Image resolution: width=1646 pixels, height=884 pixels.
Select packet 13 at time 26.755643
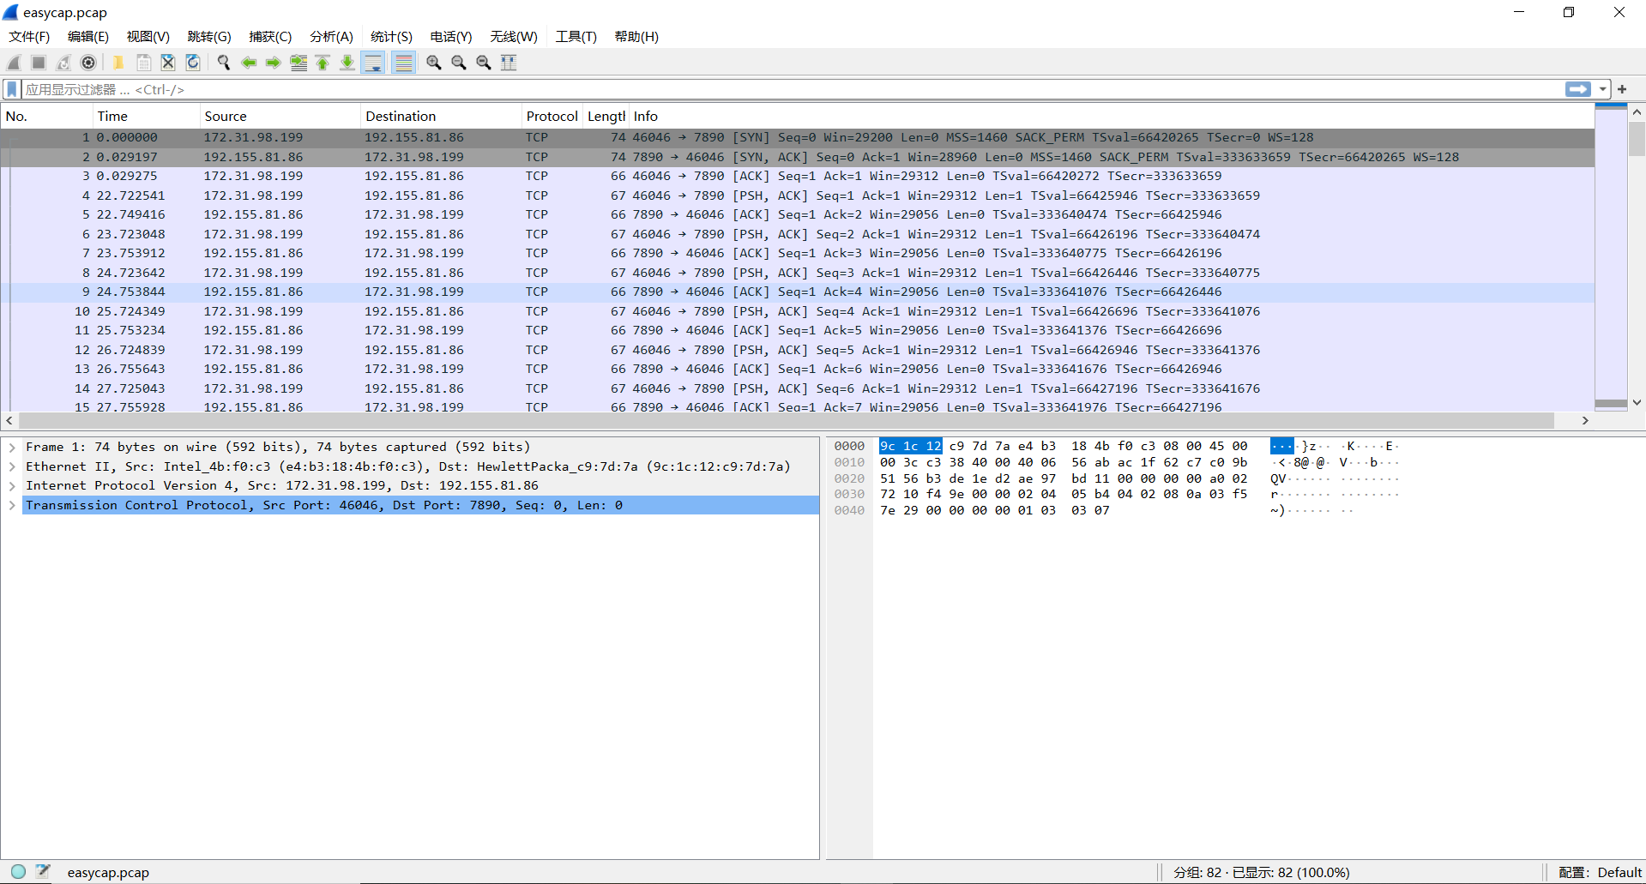(798, 369)
